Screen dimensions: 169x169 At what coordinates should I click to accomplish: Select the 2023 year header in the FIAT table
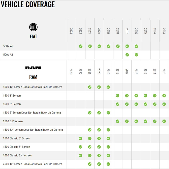(71, 31)
